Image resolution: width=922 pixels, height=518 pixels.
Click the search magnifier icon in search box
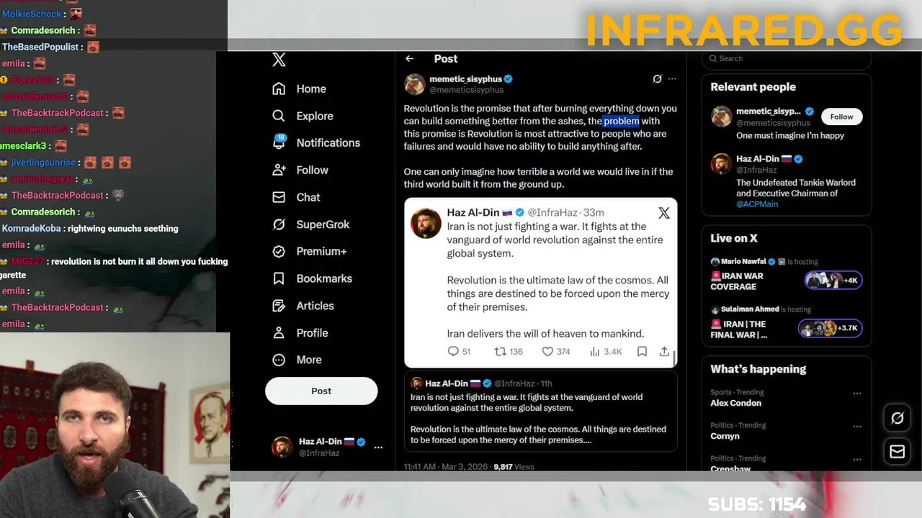[713, 59]
